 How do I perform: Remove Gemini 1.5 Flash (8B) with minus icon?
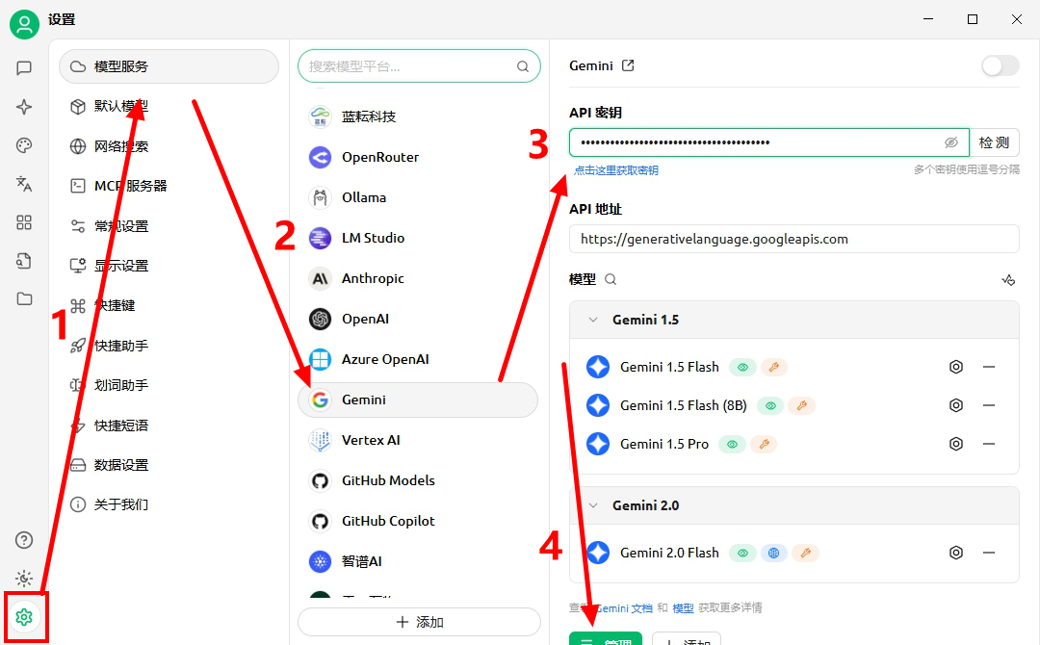click(989, 405)
